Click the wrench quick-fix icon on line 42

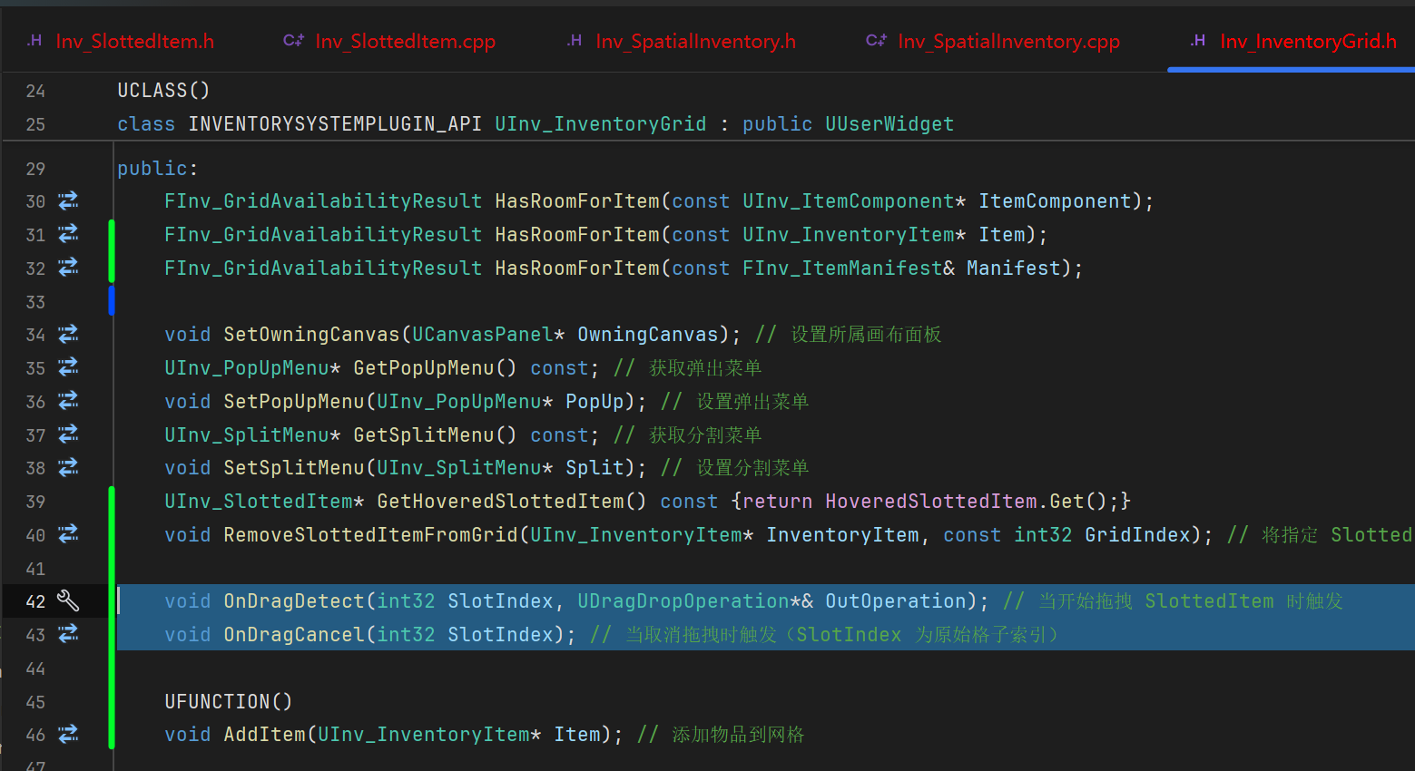tap(68, 600)
